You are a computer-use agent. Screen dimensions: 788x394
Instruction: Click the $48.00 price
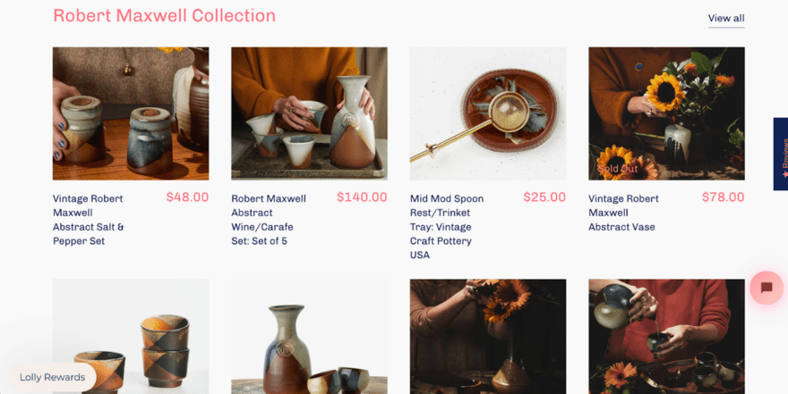(x=187, y=197)
